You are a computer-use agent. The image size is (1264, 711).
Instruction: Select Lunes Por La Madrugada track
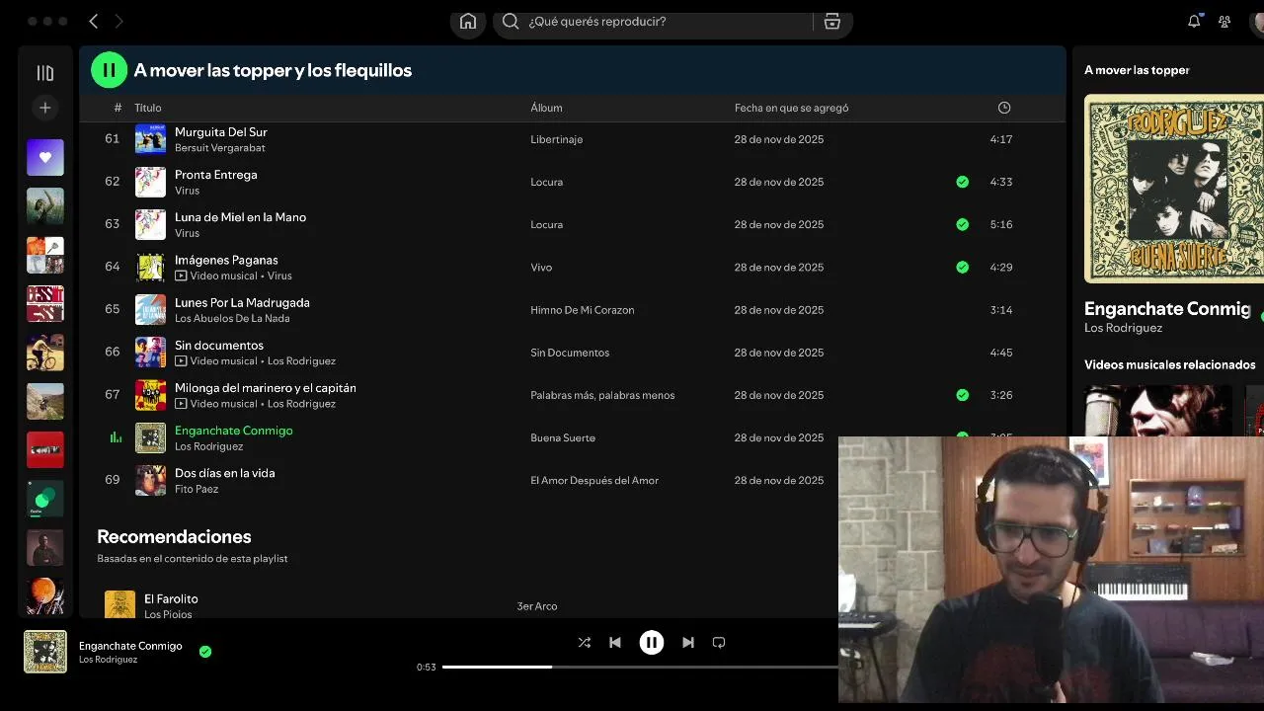(x=242, y=303)
